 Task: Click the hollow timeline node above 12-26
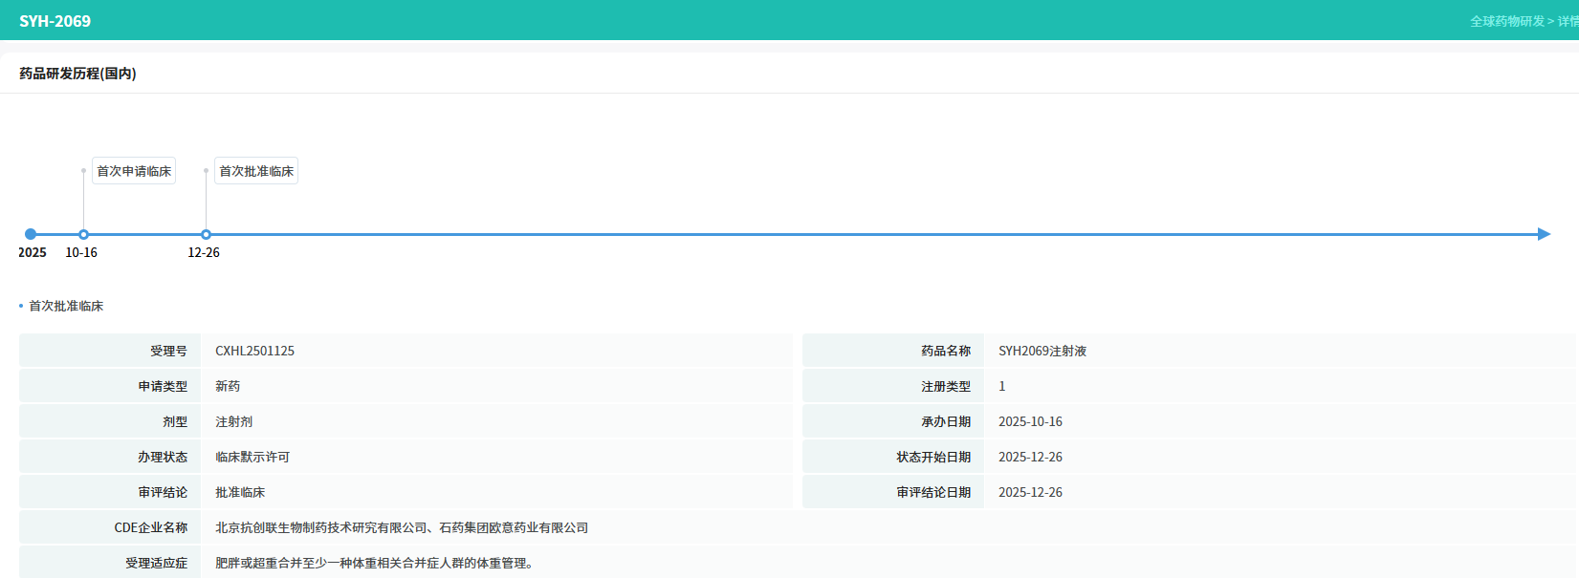click(x=206, y=234)
